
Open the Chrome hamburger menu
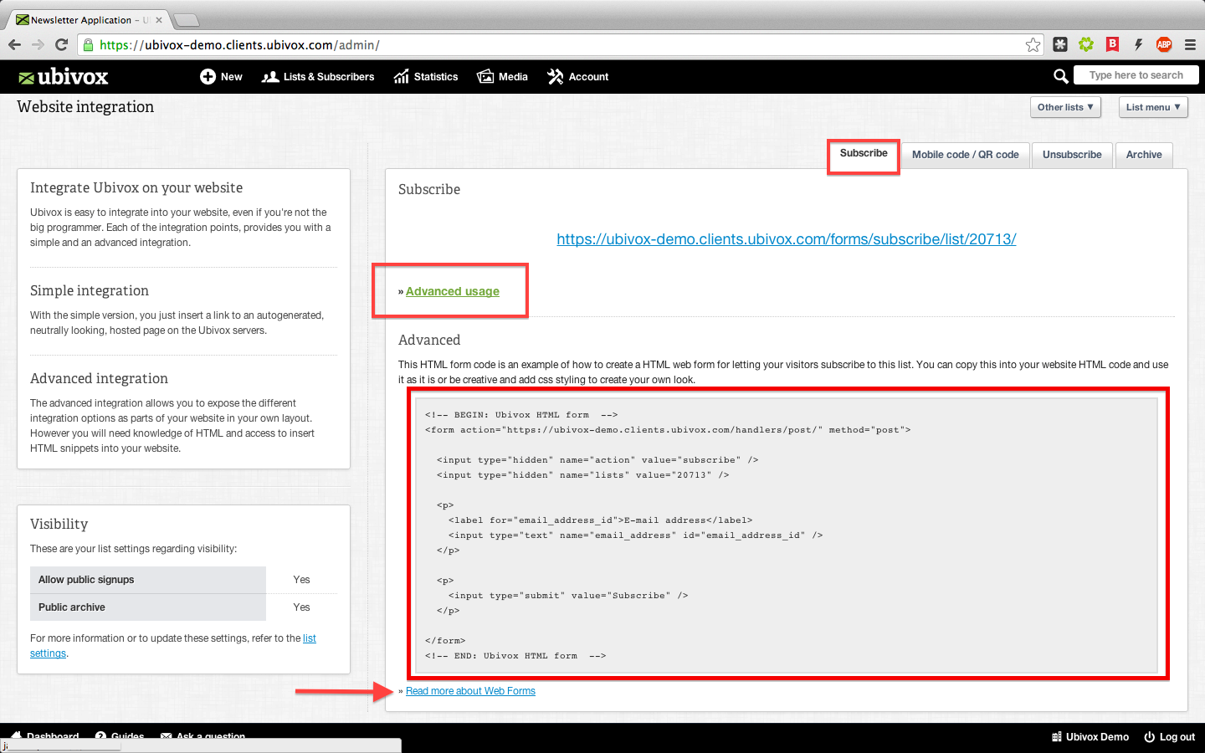pos(1190,45)
